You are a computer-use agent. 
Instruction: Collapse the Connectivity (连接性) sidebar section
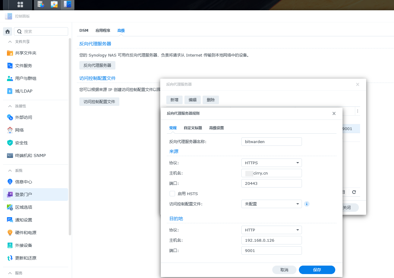click(x=10, y=106)
